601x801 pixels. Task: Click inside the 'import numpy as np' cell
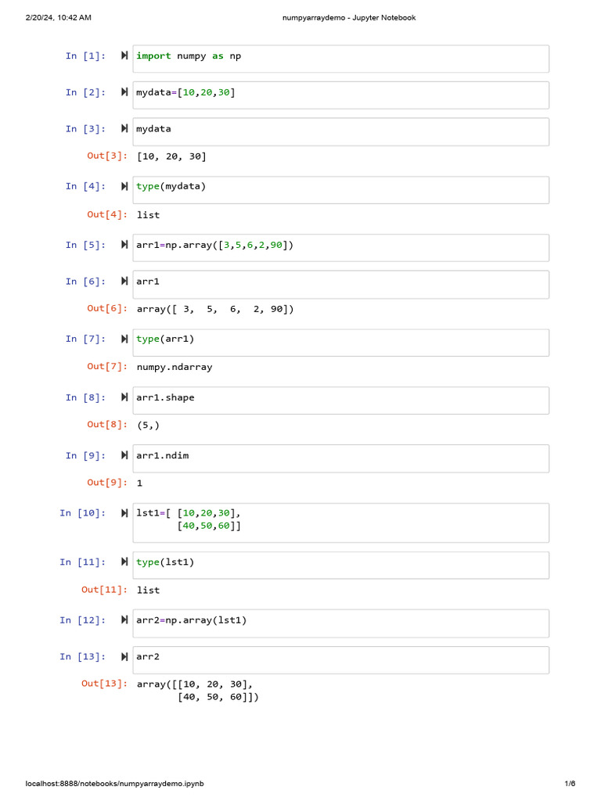[341, 59]
